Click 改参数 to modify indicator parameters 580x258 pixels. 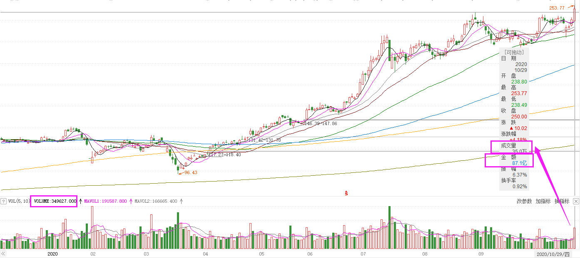(x=524, y=201)
